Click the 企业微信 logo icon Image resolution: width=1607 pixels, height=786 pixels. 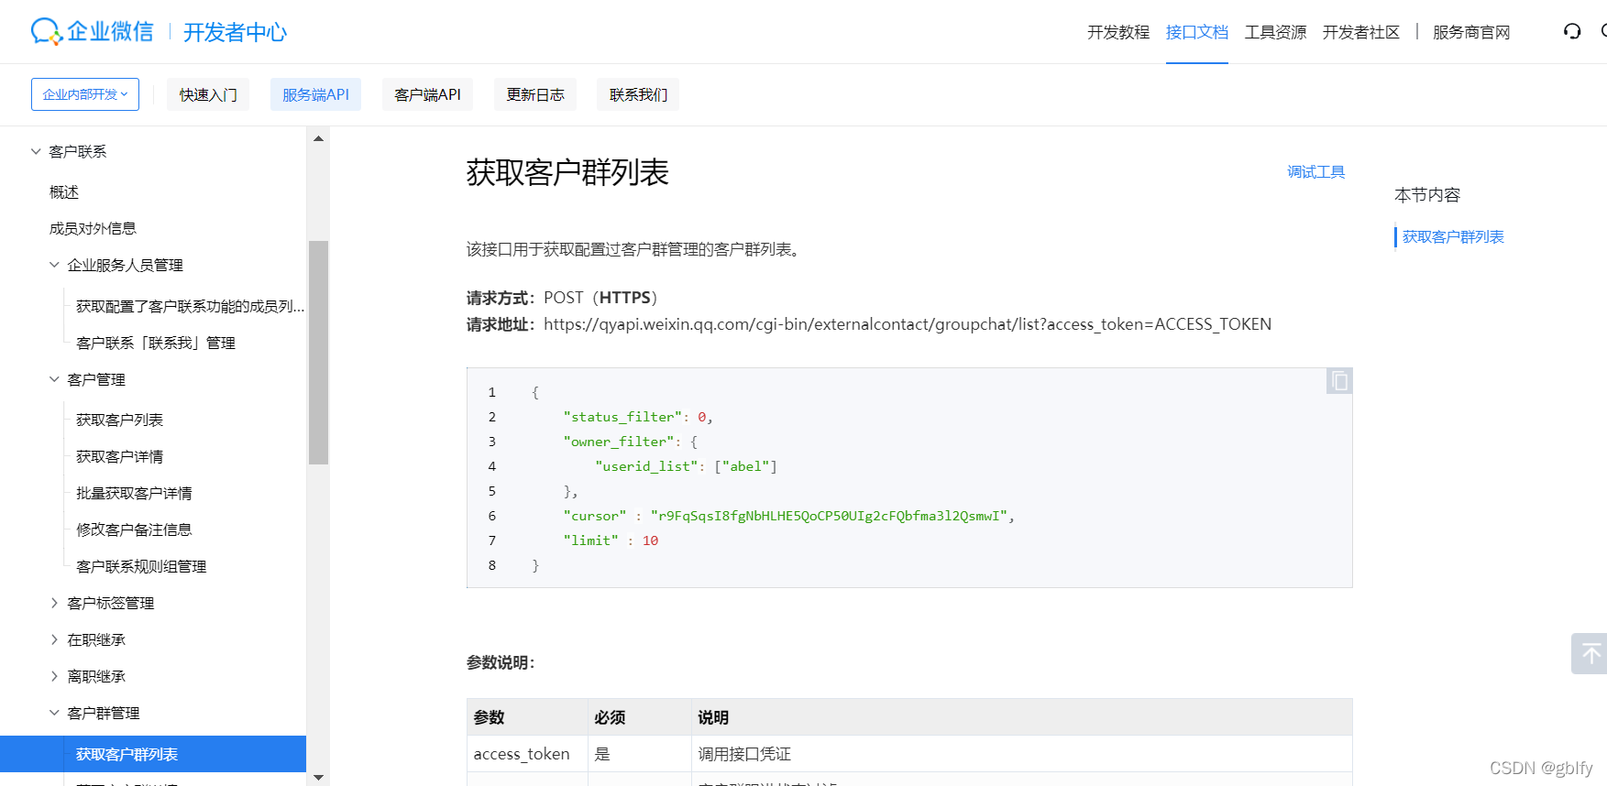point(46,32)
